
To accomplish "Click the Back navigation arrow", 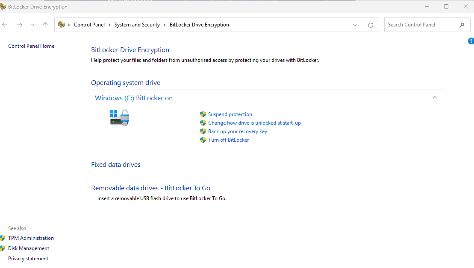I will click(x=5, y=25).
